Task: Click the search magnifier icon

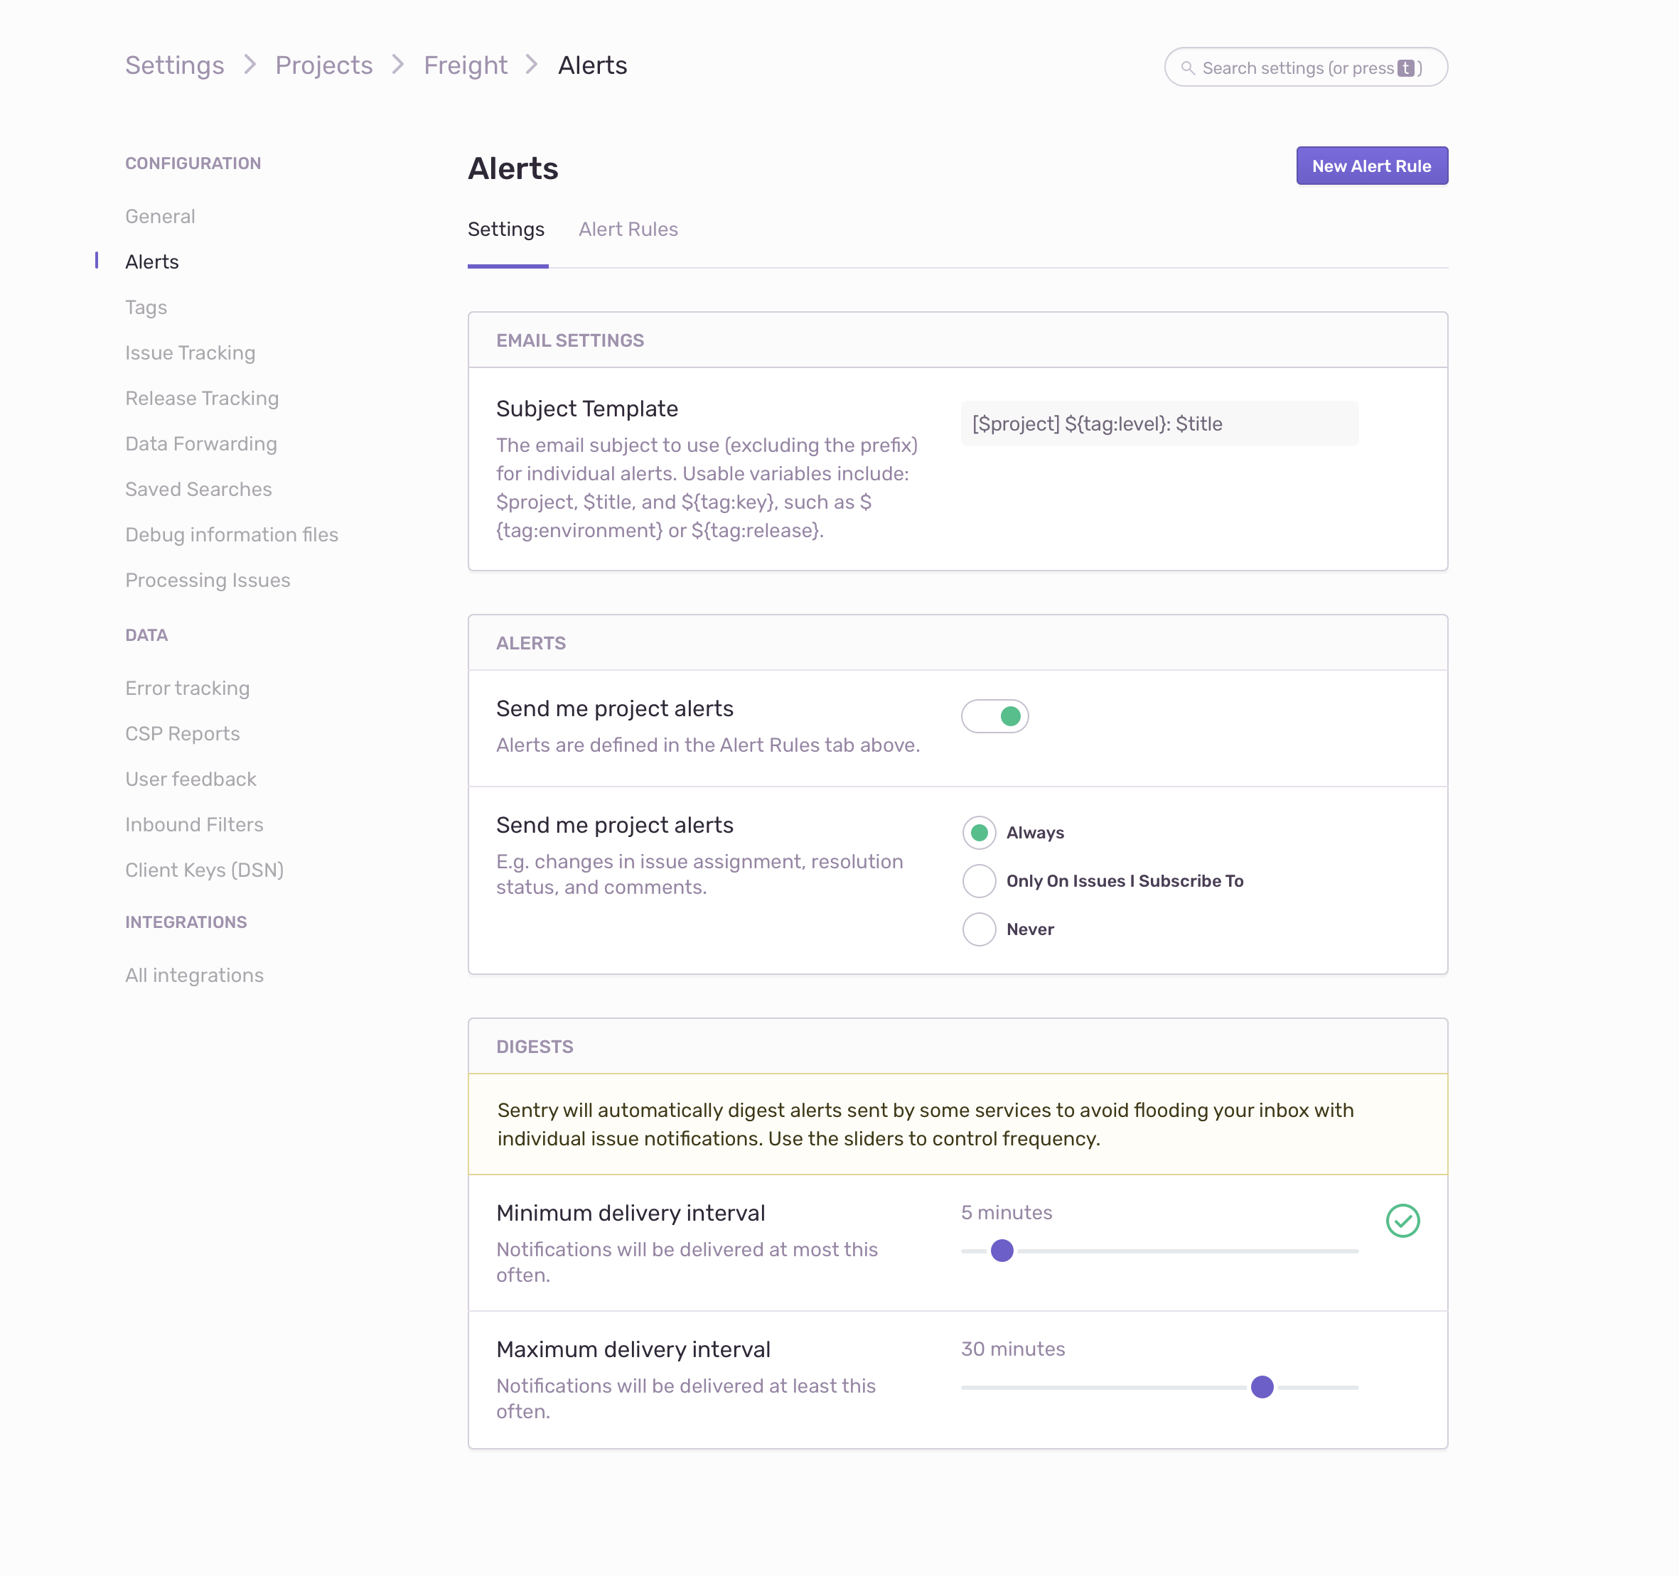Action: 1188,68
